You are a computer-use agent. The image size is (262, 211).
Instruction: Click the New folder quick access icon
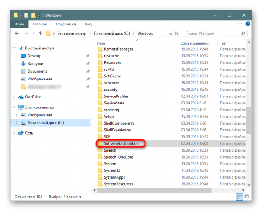point(34,15)
